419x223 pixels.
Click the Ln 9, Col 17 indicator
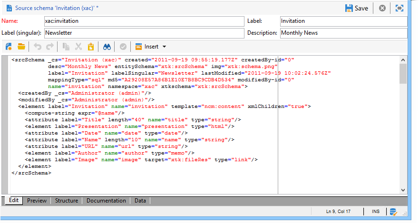coord(338,212)
